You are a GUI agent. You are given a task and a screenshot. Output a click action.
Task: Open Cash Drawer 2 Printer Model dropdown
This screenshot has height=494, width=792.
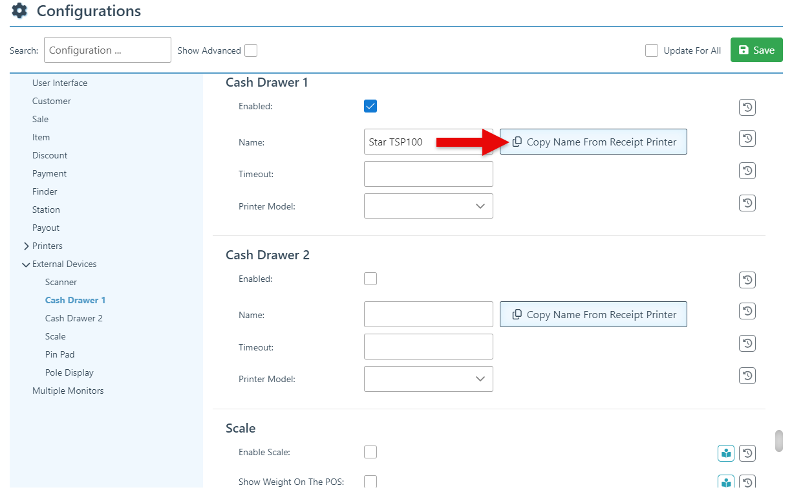428,379
